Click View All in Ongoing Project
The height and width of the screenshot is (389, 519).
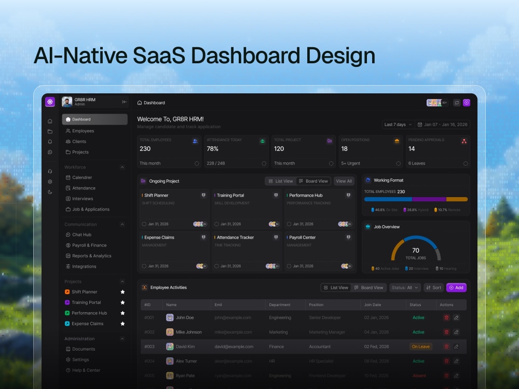coord(344,181)
